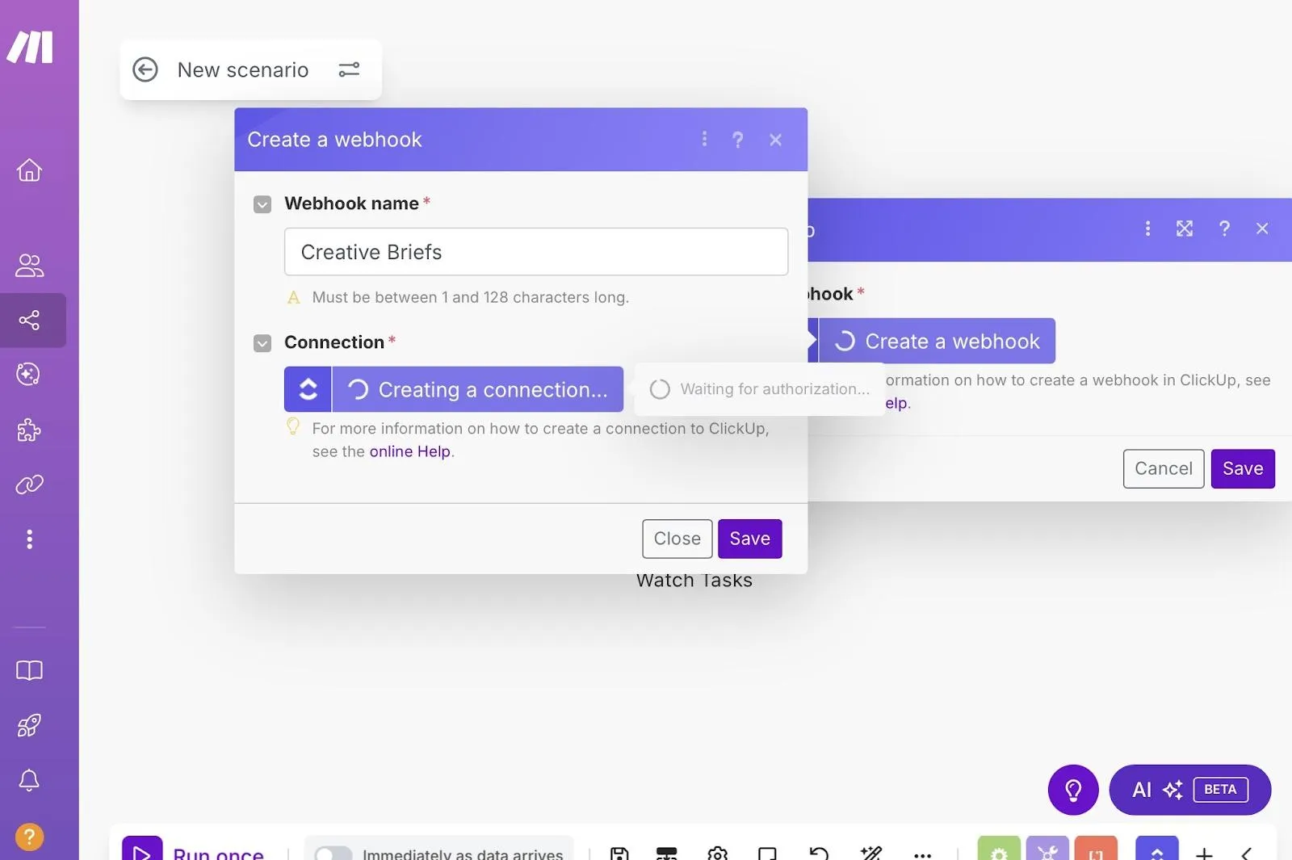
Task: Expand the connection selector arrows
Action: tap(308, 389)
